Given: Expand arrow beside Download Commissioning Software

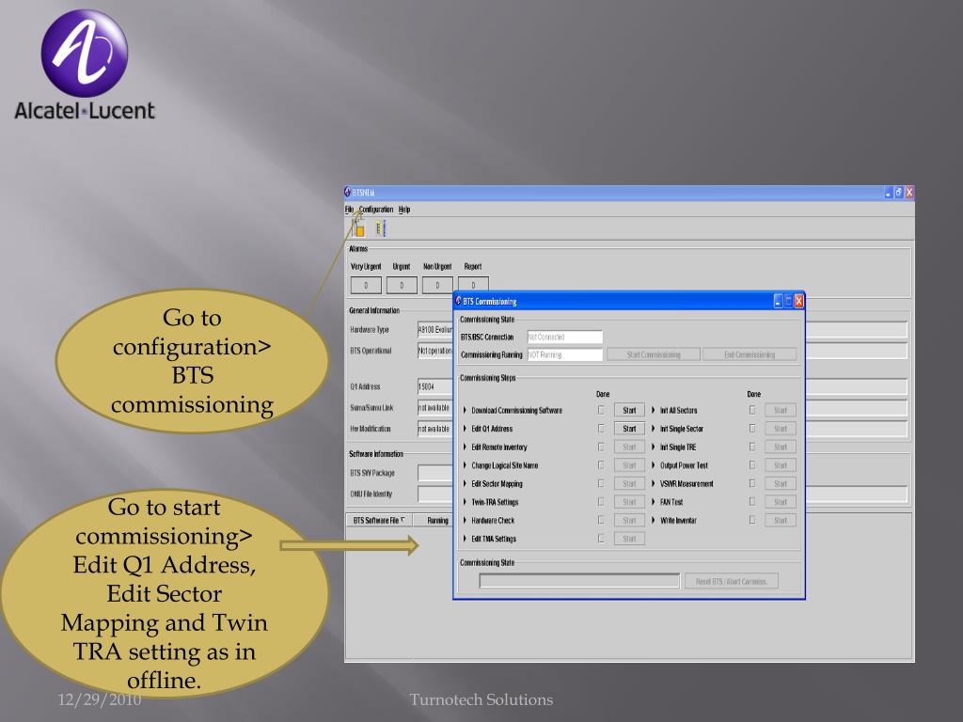Looking at the screenshot, I should [465, 410].
